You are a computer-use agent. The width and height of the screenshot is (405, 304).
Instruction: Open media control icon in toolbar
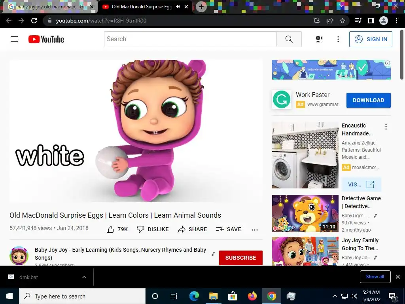(358, 21)
